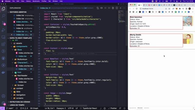Open index.stories.tsx in open editors

23,22
